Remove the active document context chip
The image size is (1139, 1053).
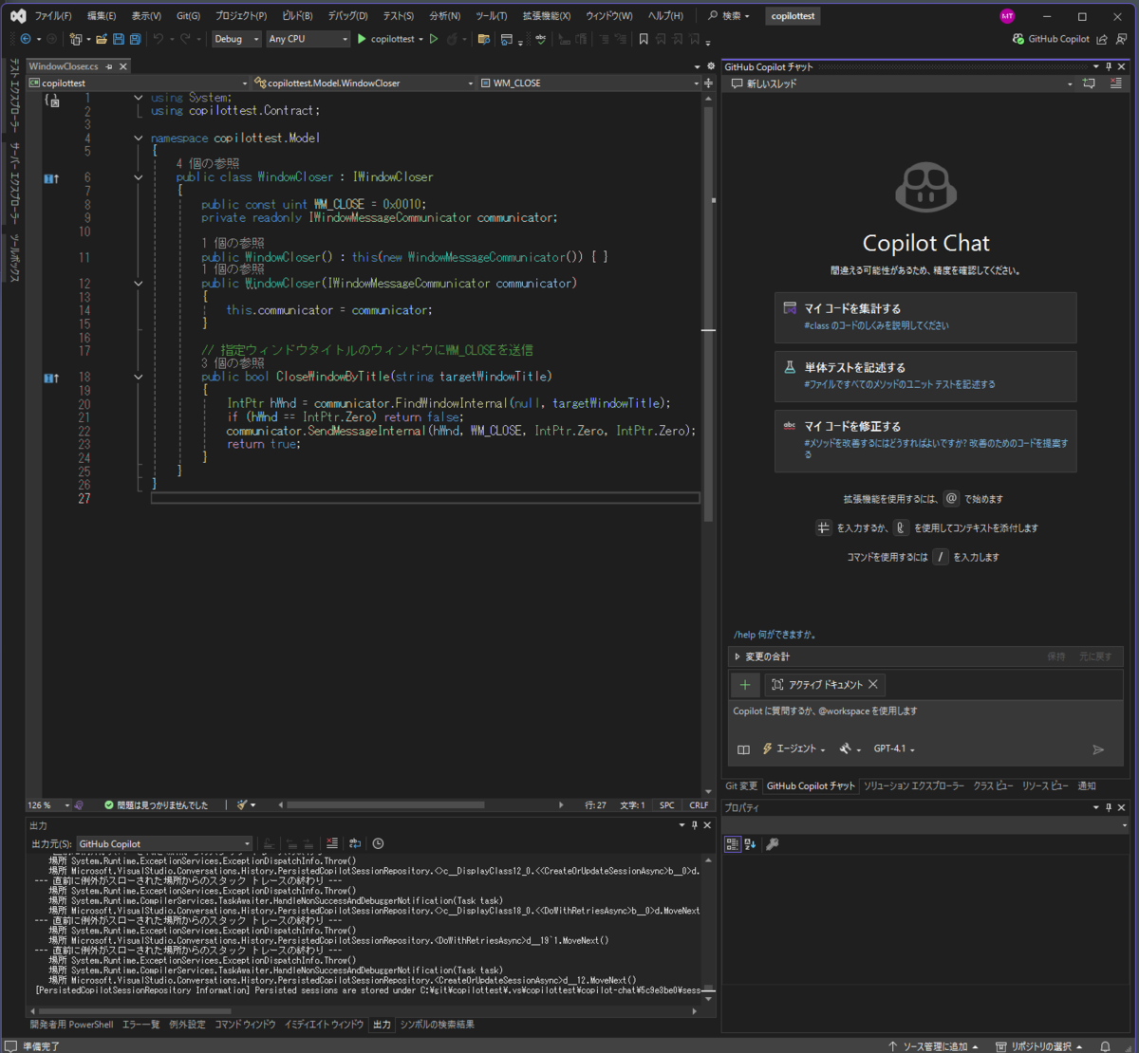873,685
